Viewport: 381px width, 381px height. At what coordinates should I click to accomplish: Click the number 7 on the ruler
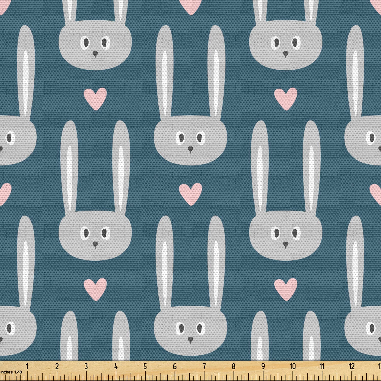[204, 366]
